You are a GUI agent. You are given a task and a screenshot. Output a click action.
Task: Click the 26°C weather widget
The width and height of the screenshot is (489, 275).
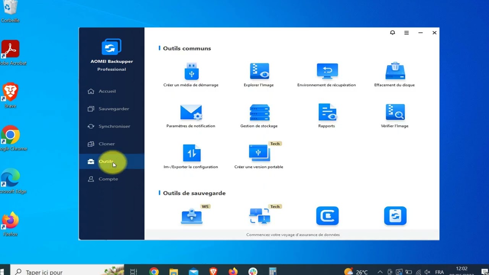pos(356,272)
